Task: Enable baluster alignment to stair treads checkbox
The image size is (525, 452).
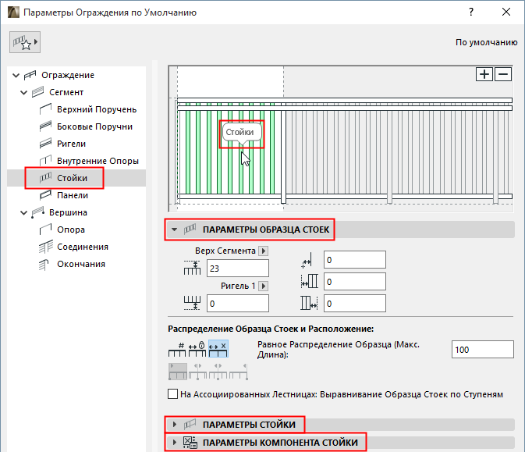Action: (172, 393)
